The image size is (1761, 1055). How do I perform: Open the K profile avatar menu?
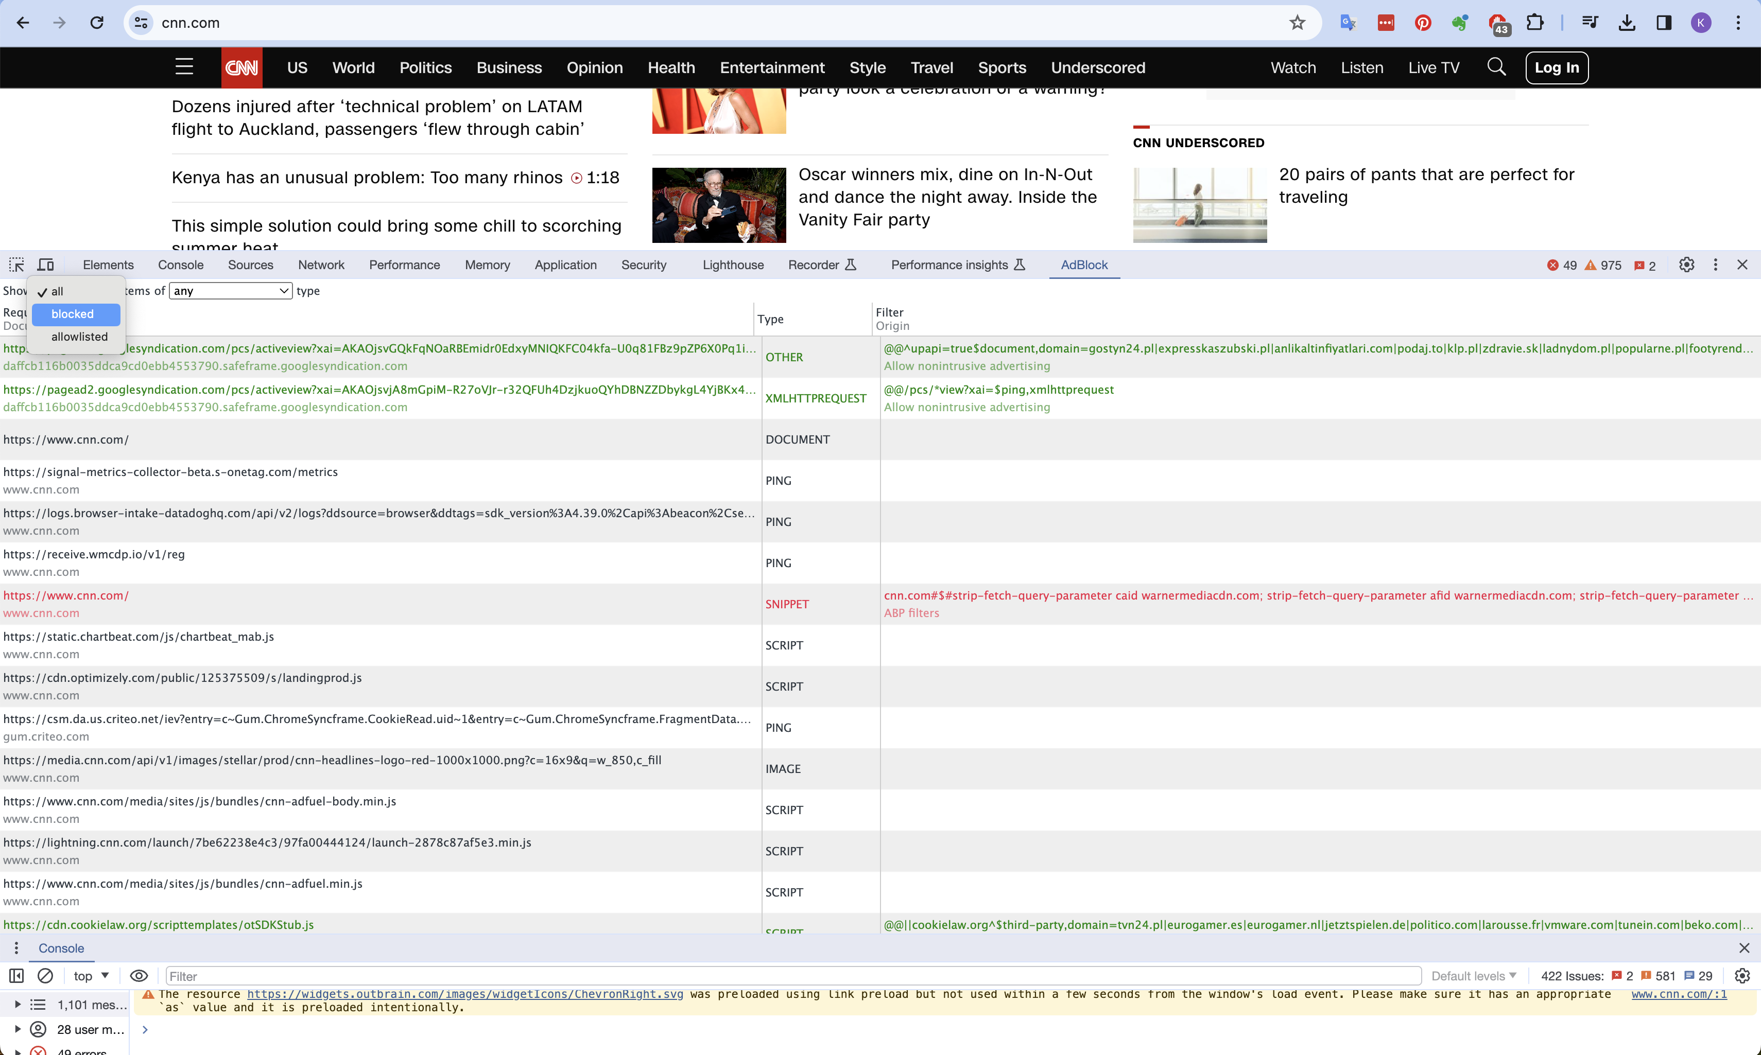pos(1701,23)
